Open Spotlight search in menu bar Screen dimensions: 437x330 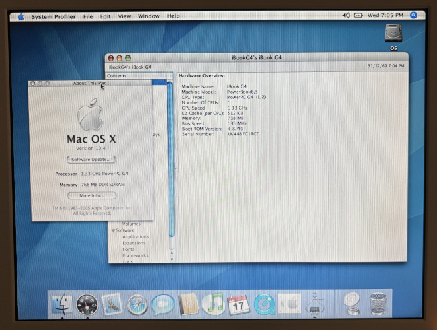(x=414, y=15)
